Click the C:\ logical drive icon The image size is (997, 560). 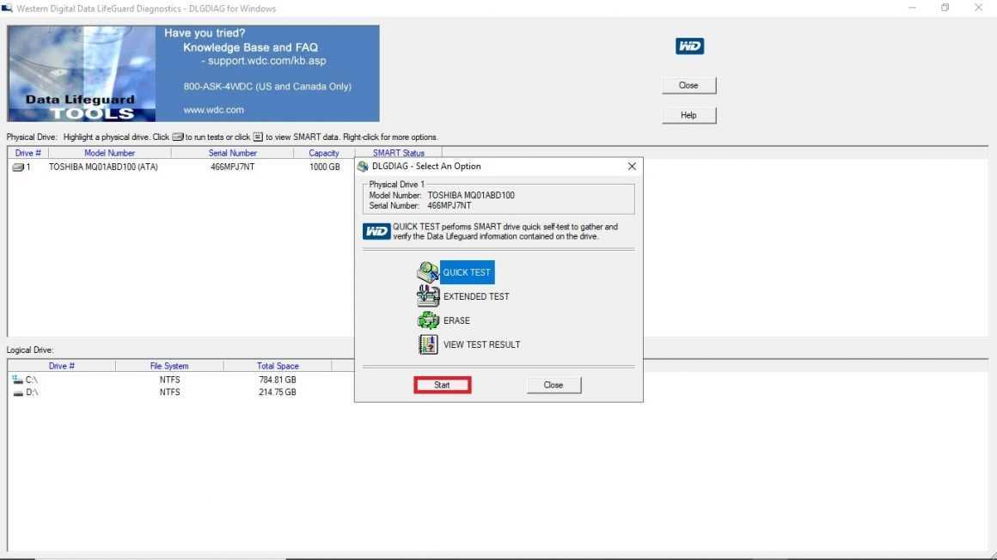[17, 380]
